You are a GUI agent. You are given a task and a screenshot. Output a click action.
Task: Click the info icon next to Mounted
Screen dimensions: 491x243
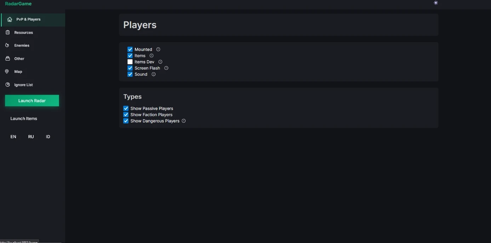click(x=158, y=50)
